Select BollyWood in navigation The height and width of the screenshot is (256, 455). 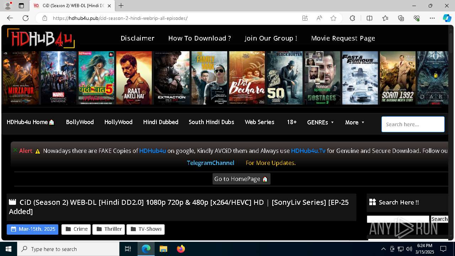80,122
